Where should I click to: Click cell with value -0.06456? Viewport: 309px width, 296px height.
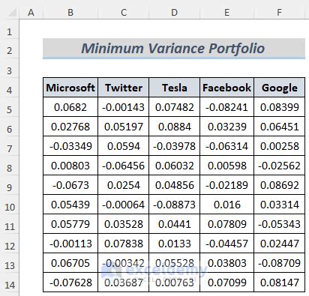click(124, 166)
